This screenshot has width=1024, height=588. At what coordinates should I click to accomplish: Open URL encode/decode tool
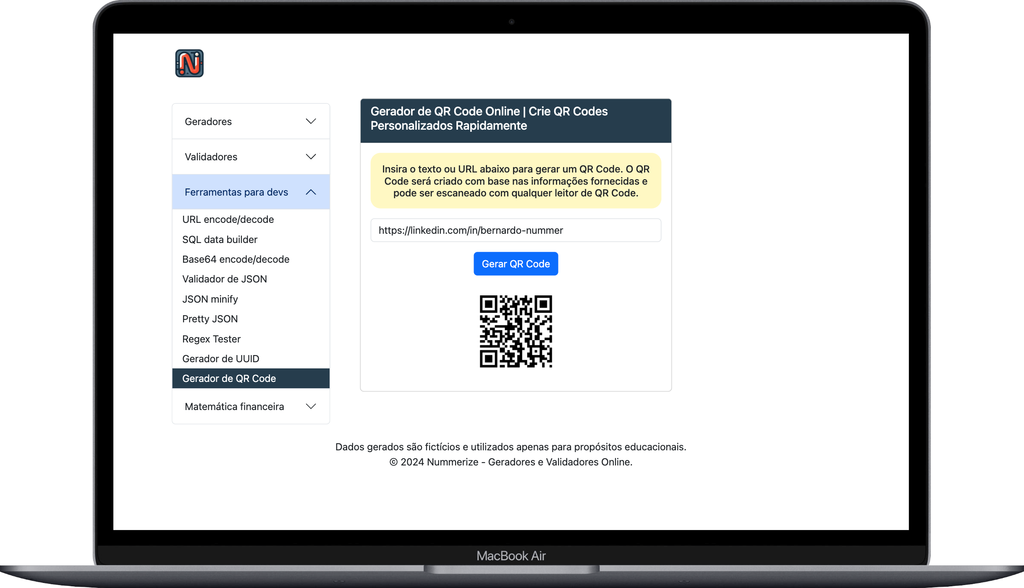(228, 220)
